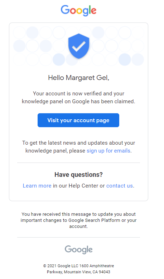Click the 'You have received this message' notice
The image size is (164, 279).
[79, 220]
